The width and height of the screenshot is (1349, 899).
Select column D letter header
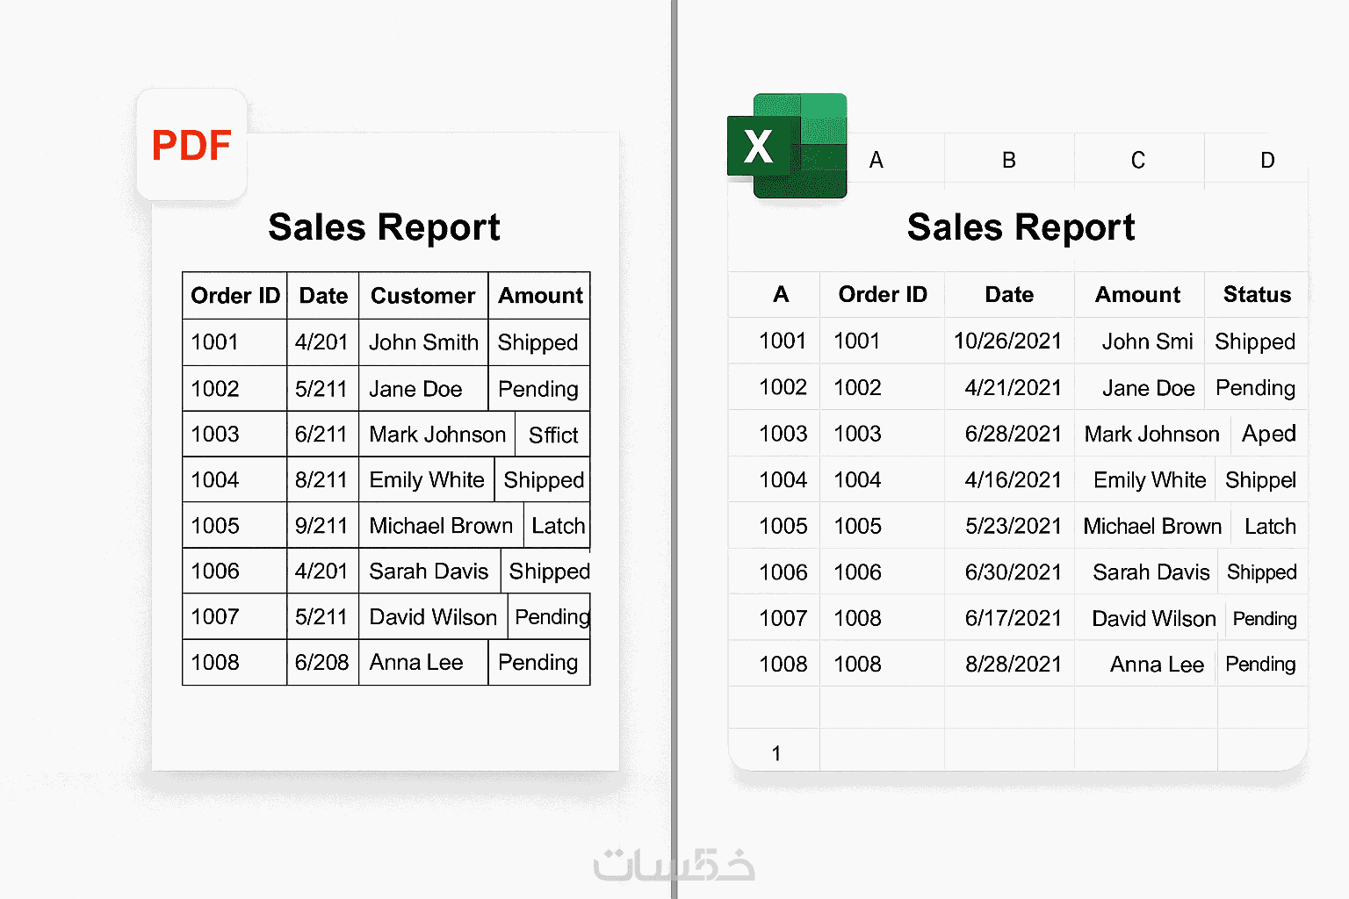point(1267,160)
